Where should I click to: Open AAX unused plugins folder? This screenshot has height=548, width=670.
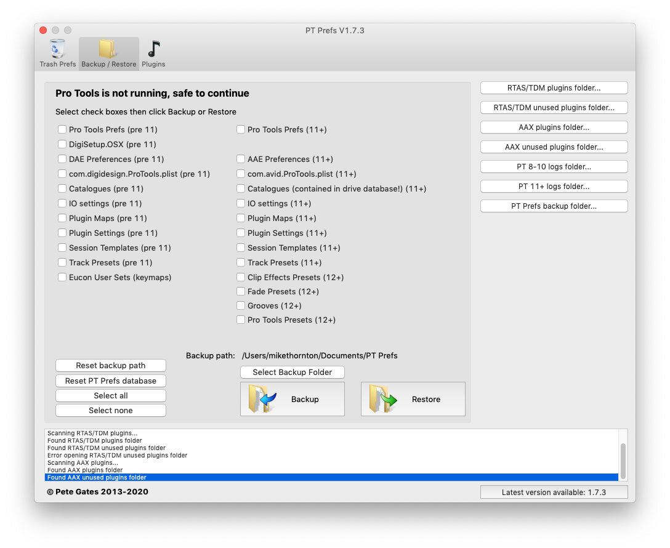pos(554,147)
